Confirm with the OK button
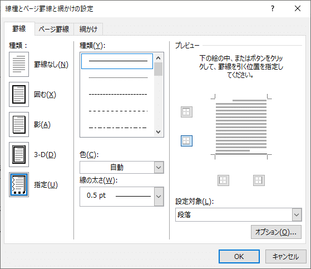Viewport: 311px width, 269px height. (x=239, y=257)
